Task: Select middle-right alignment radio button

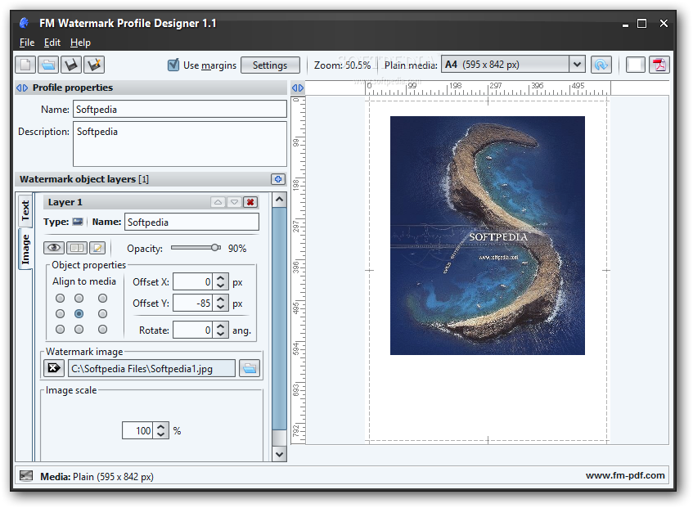Action: pyautogui.click(x=102, y=313)
